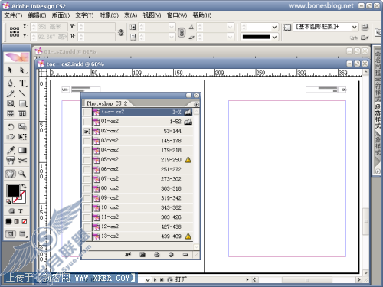
Task: Switch to Photoshop CS 2 book tab
Action: click(106, 103)
